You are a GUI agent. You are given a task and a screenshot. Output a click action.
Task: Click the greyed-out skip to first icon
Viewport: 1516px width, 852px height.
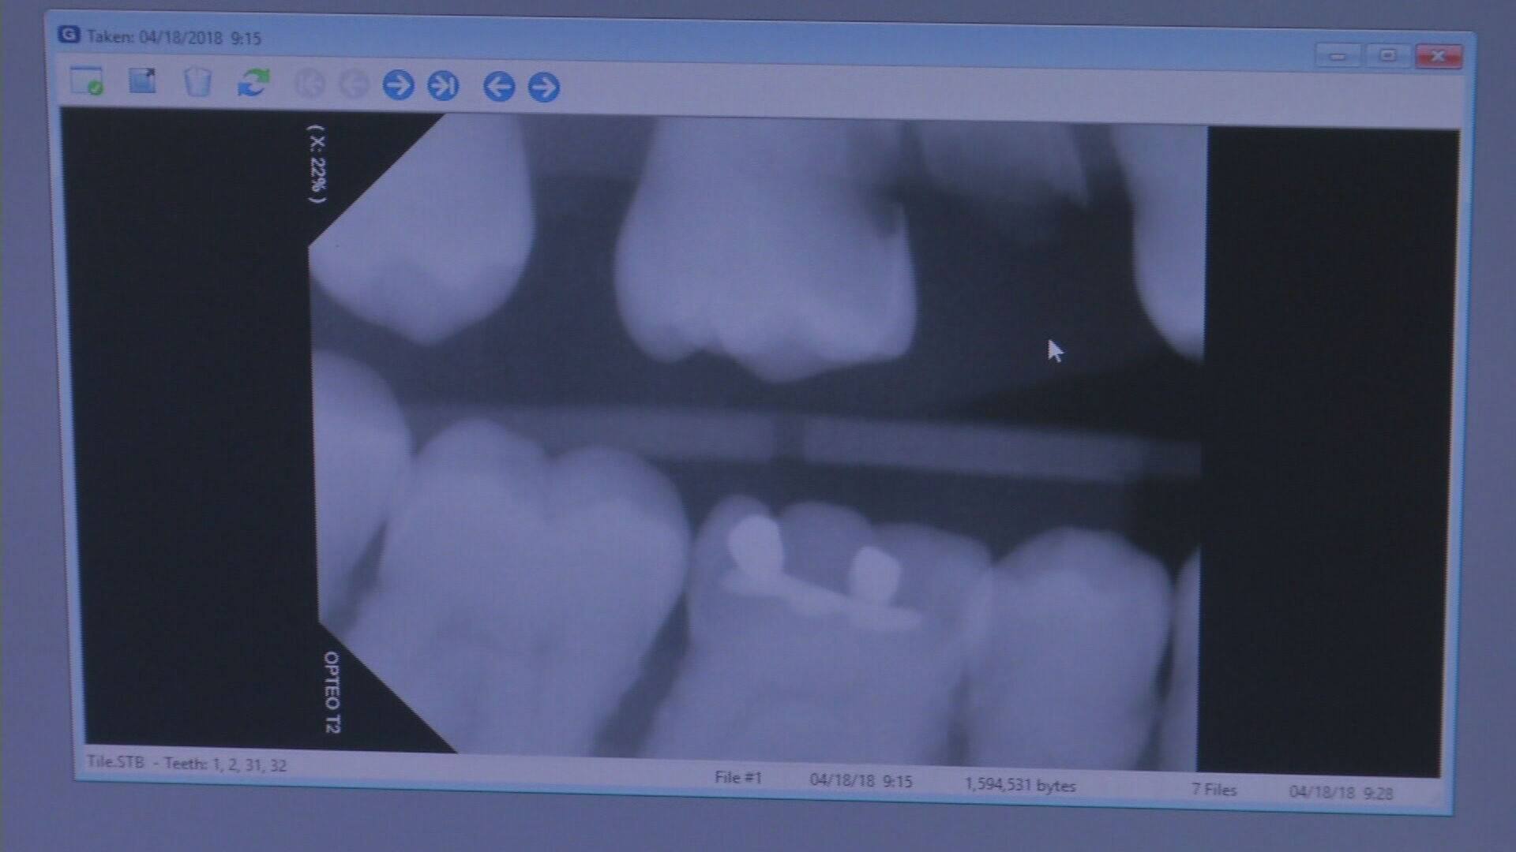point(310,84)
